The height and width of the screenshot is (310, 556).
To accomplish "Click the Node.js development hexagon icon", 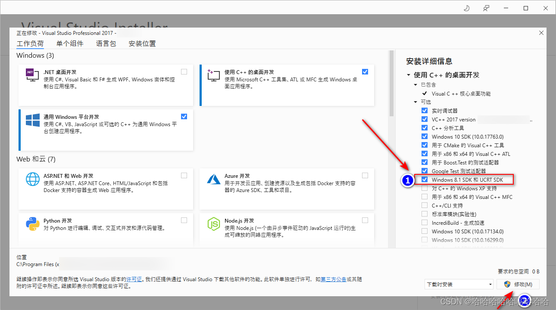I will pyautogui.click(x=214, y=224).
